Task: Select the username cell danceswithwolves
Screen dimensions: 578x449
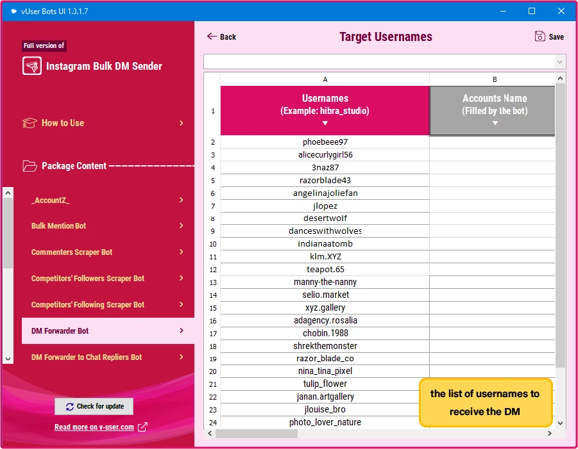Action: click(325, 231)
